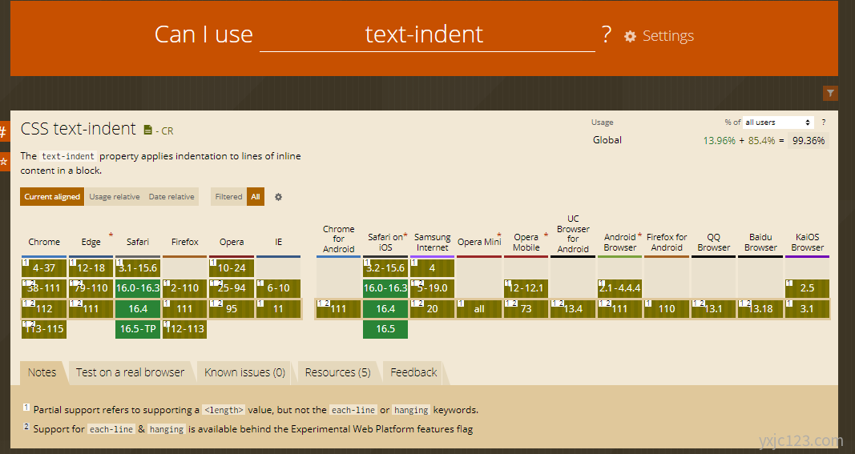The image size is (855, 454).
Task: Open the all users usage dropdown
Action: click(x=777, y=122)
